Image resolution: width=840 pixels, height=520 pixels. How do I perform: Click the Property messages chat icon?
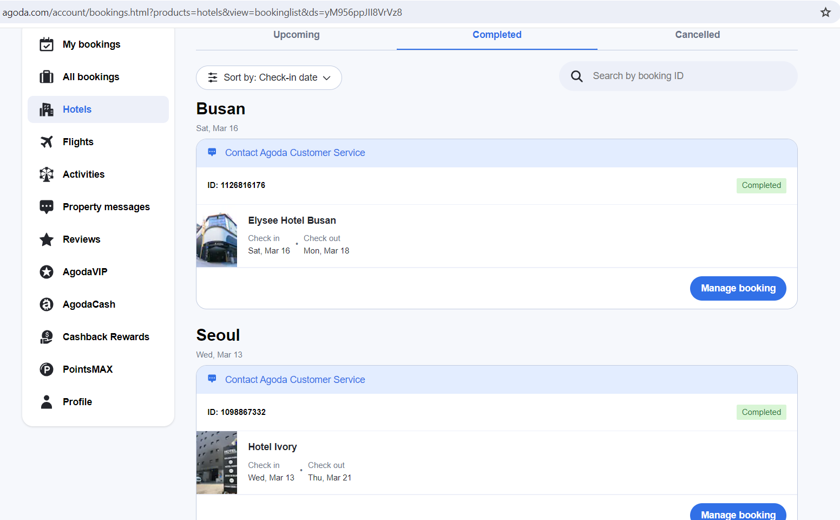pyautogui.click(x=47, y=207)
